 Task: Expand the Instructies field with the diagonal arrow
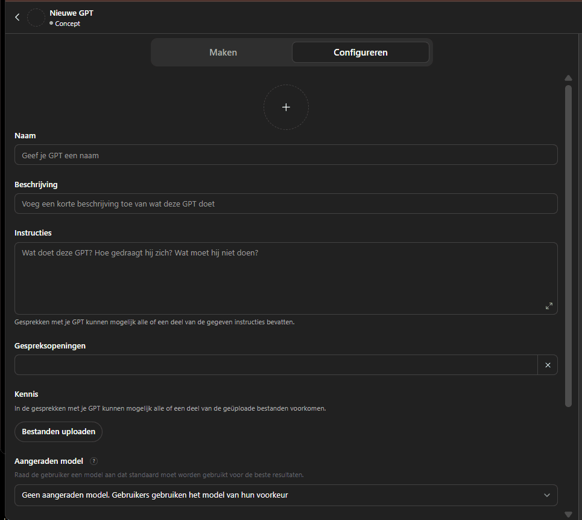click(549, 306)
